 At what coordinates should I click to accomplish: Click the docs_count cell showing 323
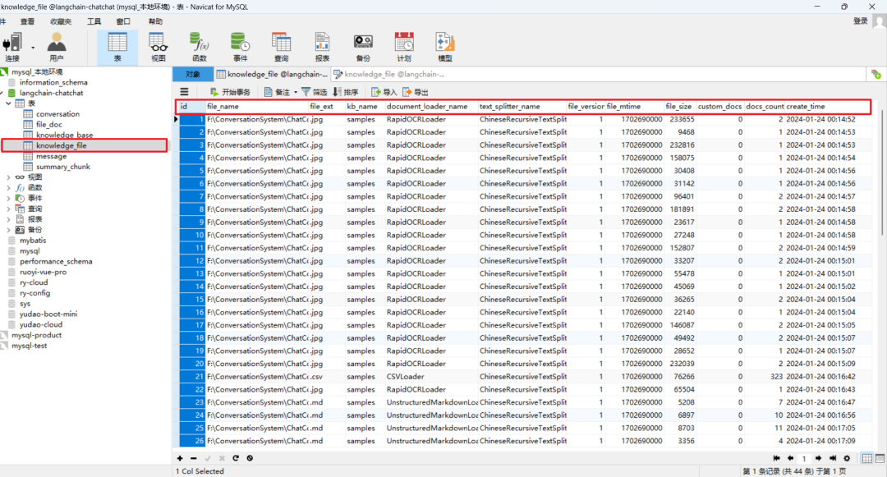pyautogui.click(x=765, y=376)
